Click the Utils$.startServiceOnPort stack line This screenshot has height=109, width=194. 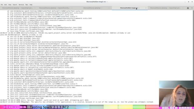38,66
